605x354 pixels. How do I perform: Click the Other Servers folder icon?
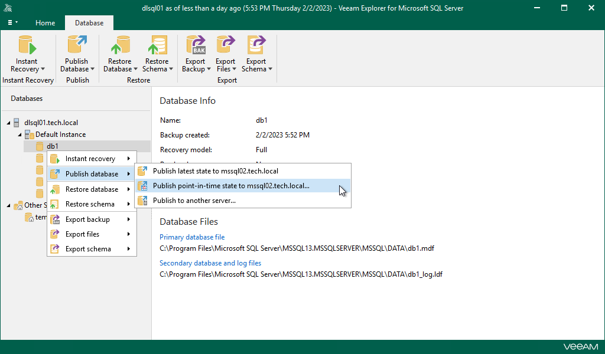(18, 205)
